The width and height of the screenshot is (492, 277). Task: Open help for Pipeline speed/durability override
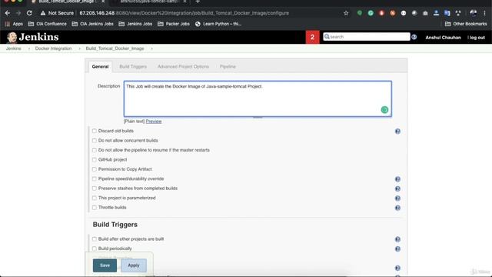pyautogui.click(x=397, y=179)
